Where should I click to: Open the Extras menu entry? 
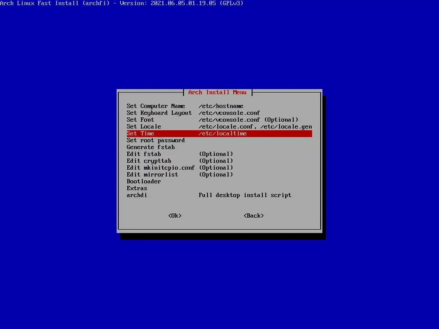point(219,188)
